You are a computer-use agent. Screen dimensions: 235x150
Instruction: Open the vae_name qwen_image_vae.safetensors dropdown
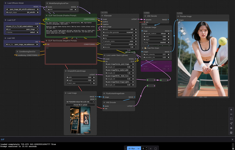(22, 44)
